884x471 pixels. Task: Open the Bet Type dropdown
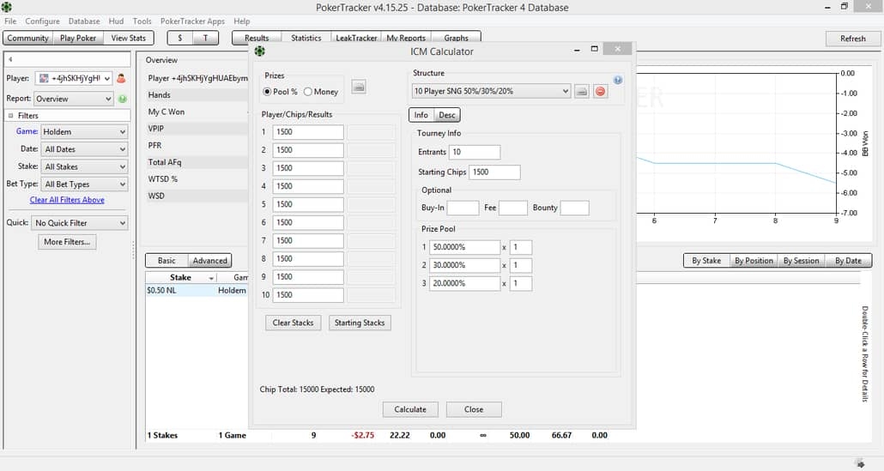[x=84, y=184]
